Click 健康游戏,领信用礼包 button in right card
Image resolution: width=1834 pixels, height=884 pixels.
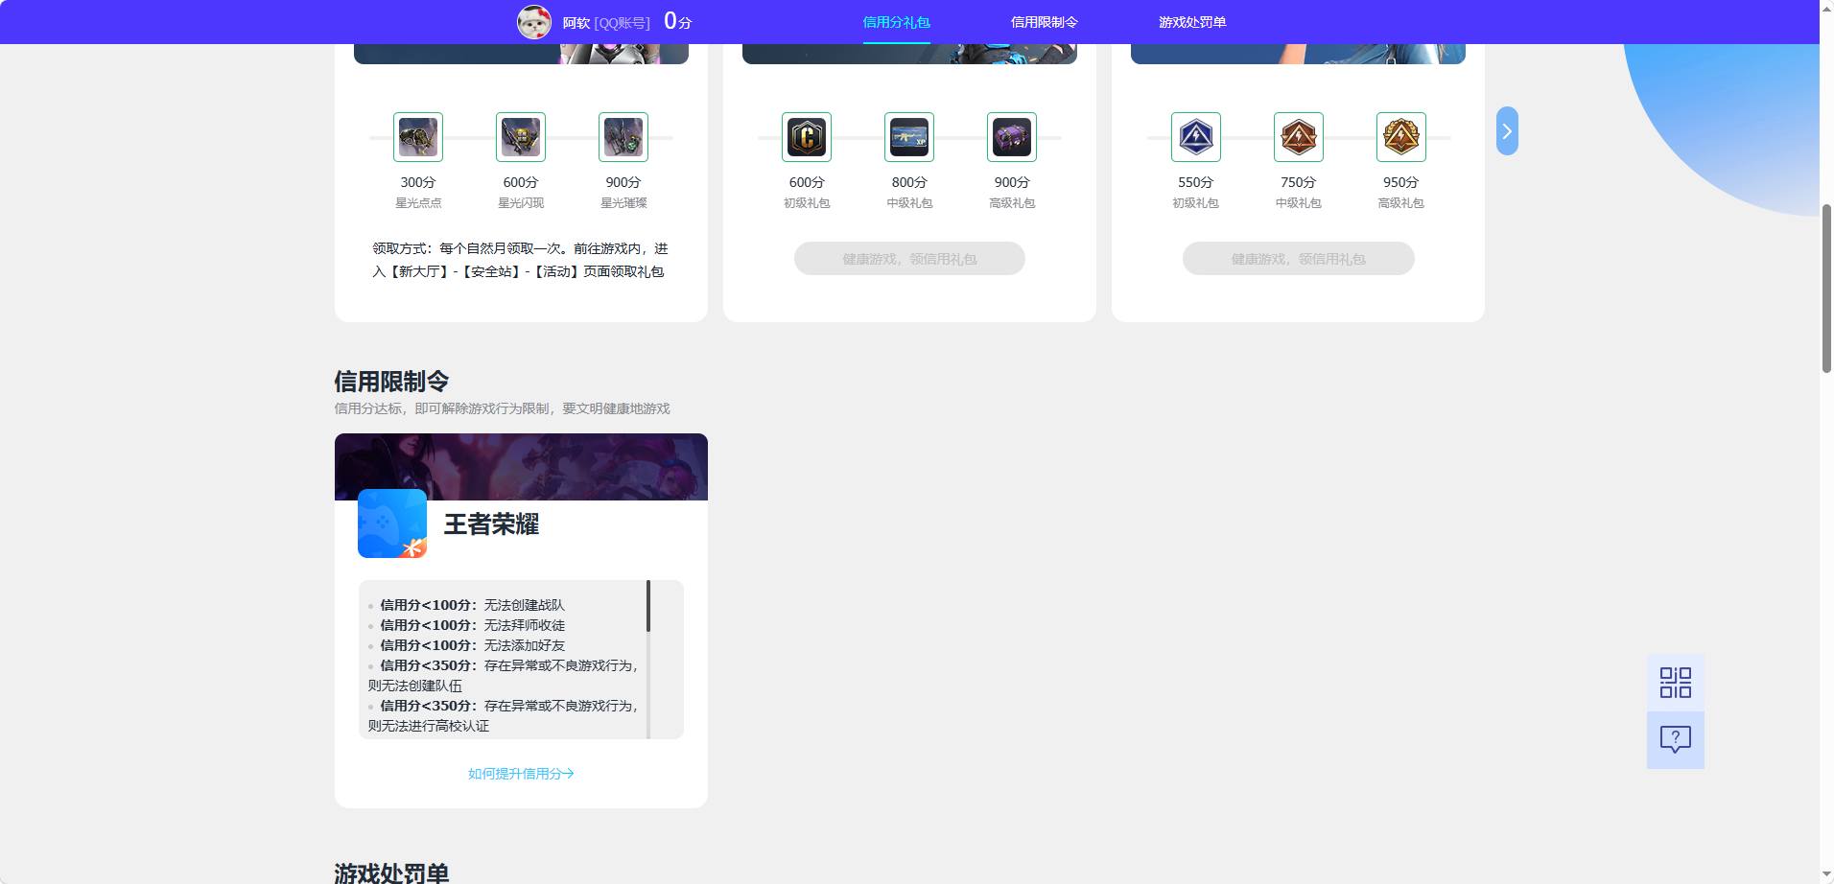[x=1299, y=259]
